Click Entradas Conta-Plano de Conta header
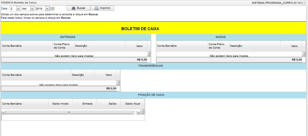 point(64,46)
